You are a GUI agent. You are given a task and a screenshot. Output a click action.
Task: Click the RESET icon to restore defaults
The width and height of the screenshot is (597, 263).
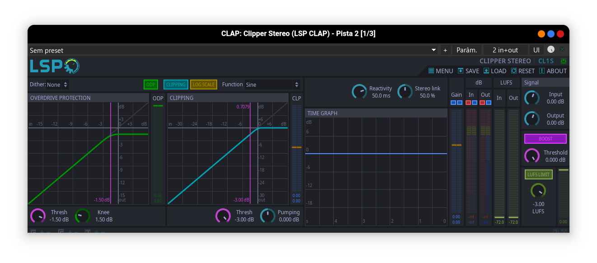(522, 71)
